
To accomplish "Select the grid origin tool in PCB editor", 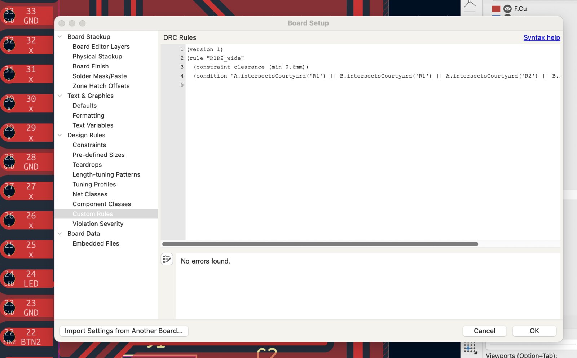I will tap(470, 348).
